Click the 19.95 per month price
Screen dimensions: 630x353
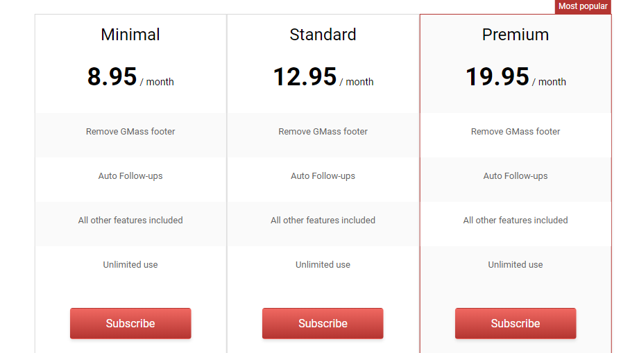click(x=515, y=77)
